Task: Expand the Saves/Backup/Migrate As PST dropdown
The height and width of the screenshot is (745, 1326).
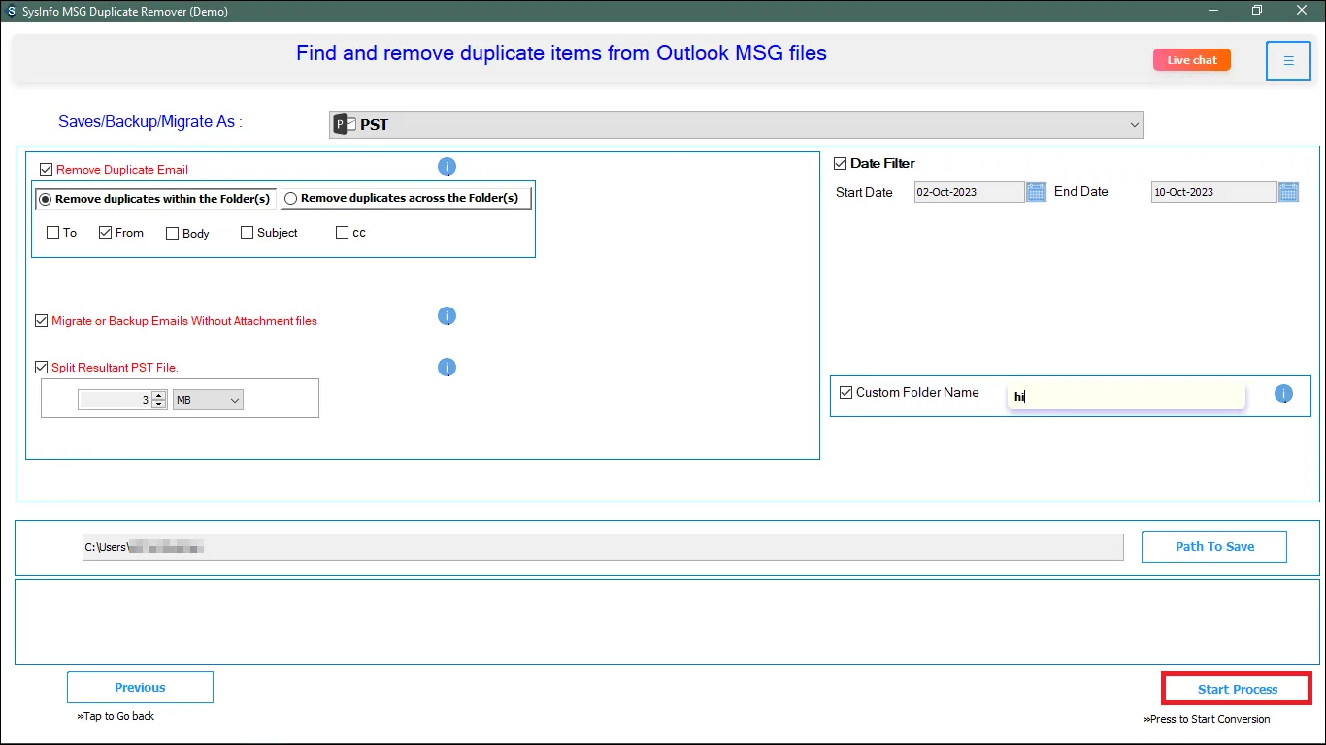Action: tap(1134, 125)
